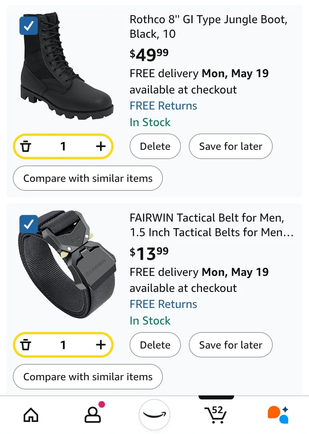Open the Rufus AI assistant icon

pyautogui.click(x=278, y=414)
